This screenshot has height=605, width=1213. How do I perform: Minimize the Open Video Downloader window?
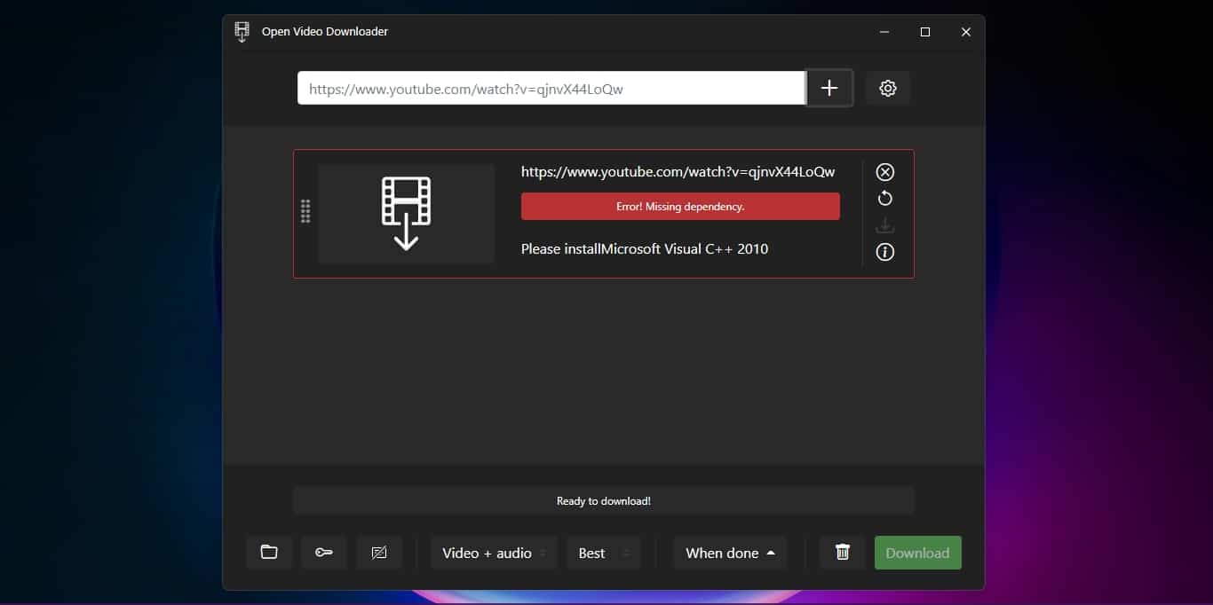(x=884, y=32)
